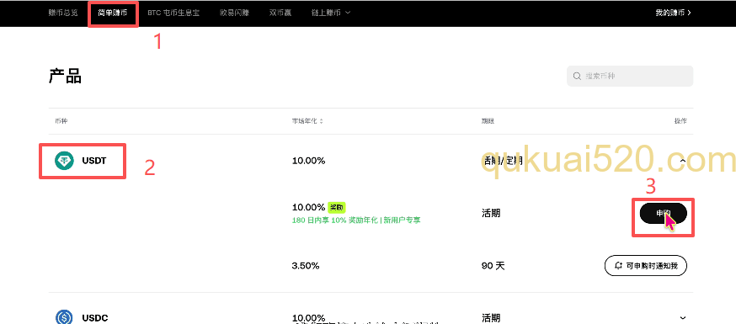The width and height of the screenshot is (736, 324).
Task: Click USDT 10.00% market rate
Action: (x=308, y=161)
